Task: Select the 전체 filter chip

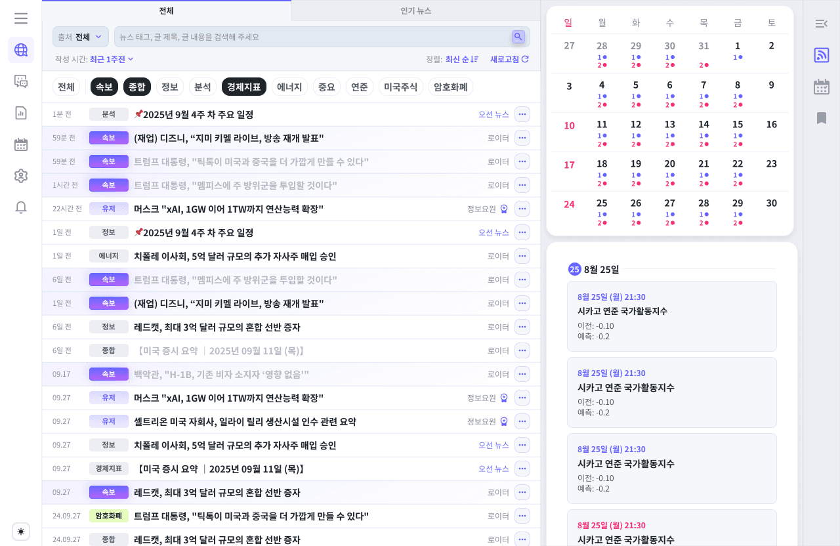Action: coord(66,87)
